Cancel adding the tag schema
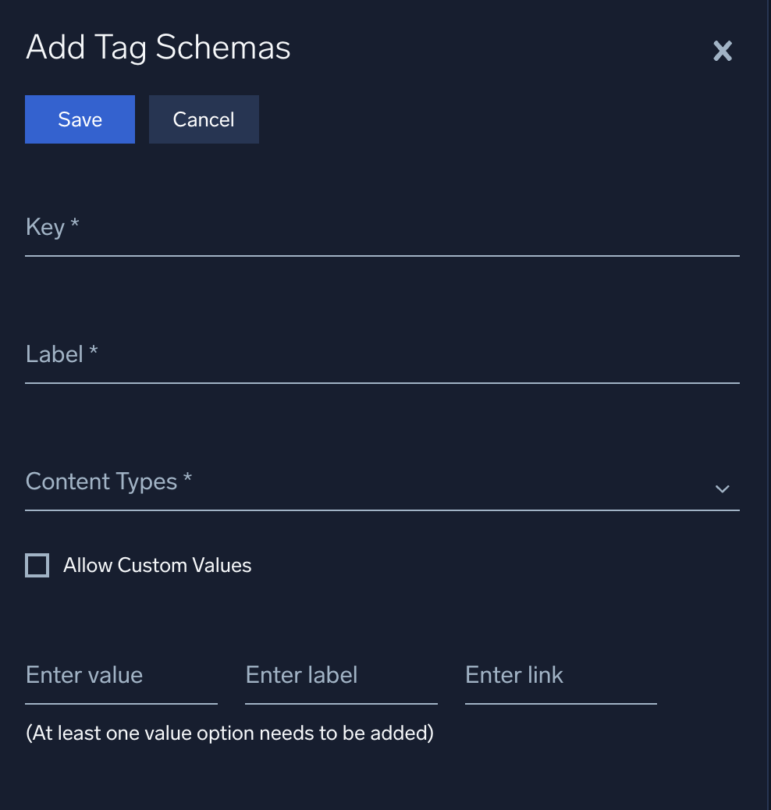The width and height of the screenshot is (771, 810). point(203,119)
